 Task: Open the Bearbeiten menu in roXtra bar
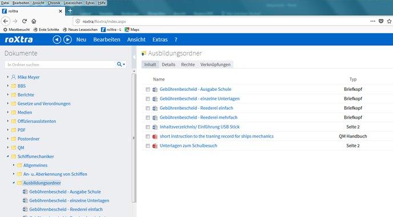tap(107, 39)
